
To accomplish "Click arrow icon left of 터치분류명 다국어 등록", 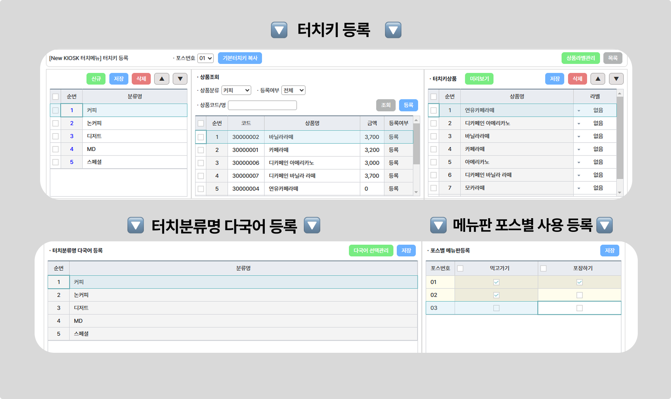I will coord(136,225).
